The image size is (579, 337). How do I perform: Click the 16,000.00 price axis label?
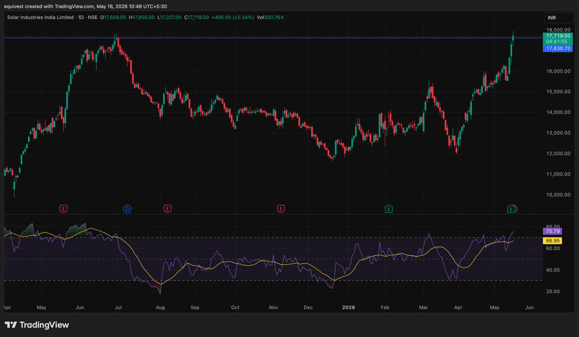pyautogui.click(x=558, y=71)
